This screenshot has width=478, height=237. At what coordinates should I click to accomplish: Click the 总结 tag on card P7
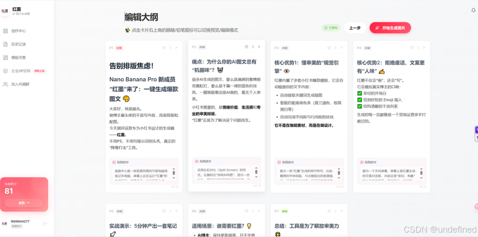point(285,211)
